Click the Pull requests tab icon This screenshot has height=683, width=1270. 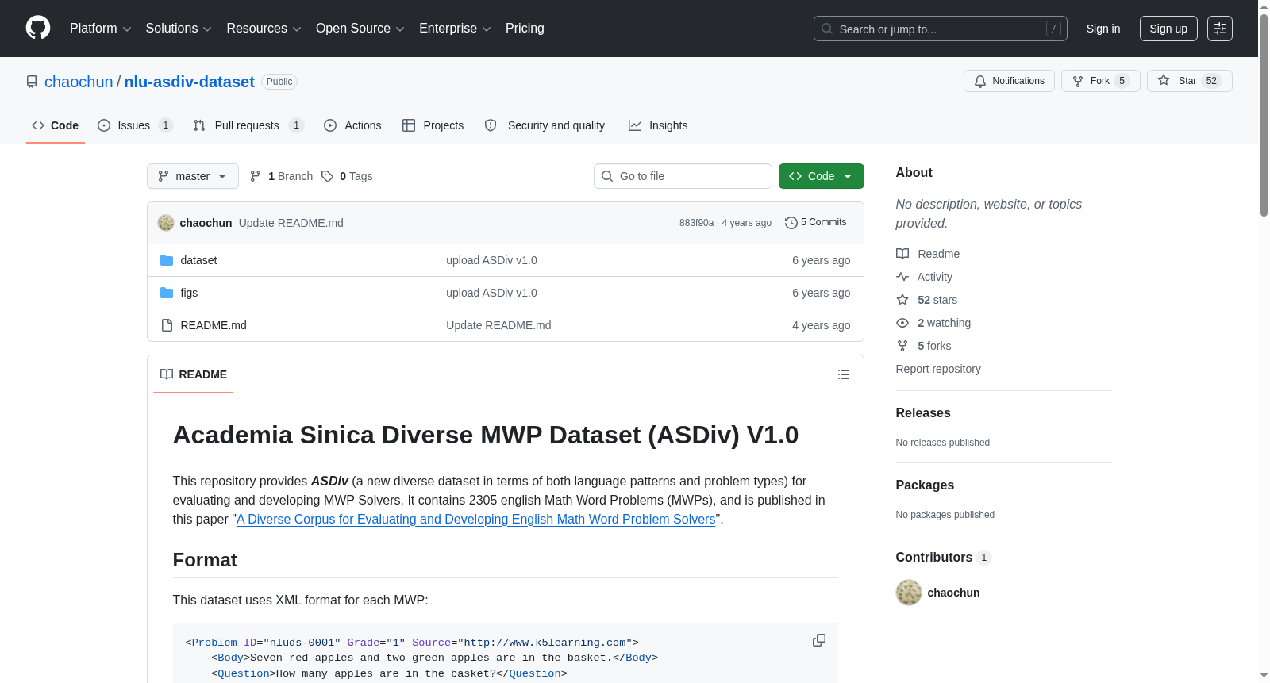(199, 125)
